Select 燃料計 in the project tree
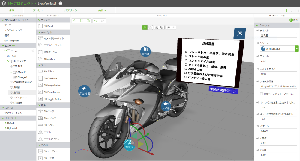Image resolution: width=300 pixels, height=161 pixels. pyautogui.click(x=16, y=87)
